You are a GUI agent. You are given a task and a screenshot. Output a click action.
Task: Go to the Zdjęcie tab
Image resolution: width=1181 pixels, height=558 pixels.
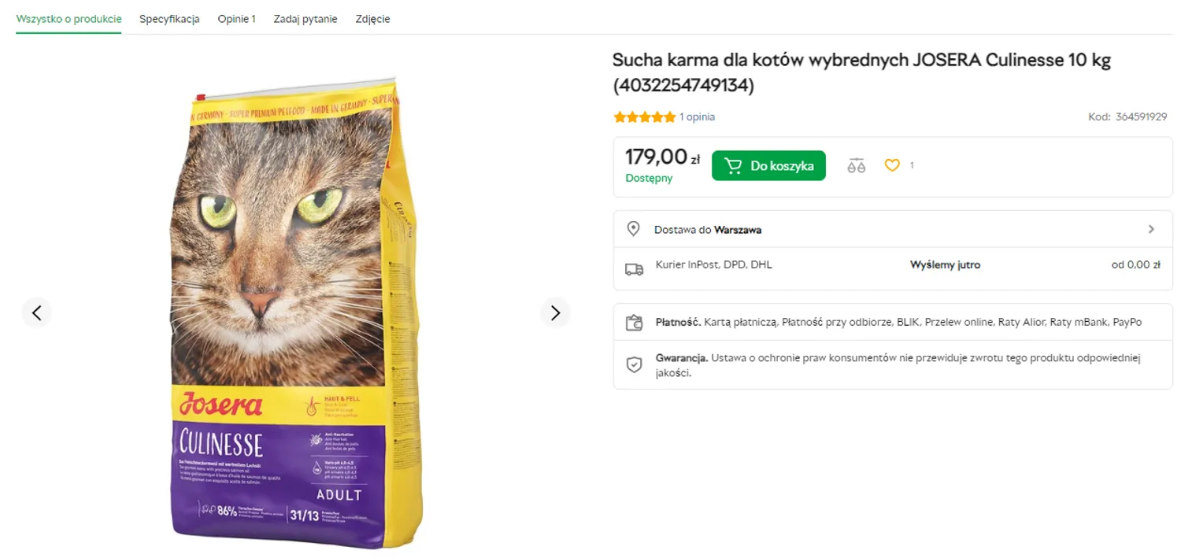click(x=372, y=19)
